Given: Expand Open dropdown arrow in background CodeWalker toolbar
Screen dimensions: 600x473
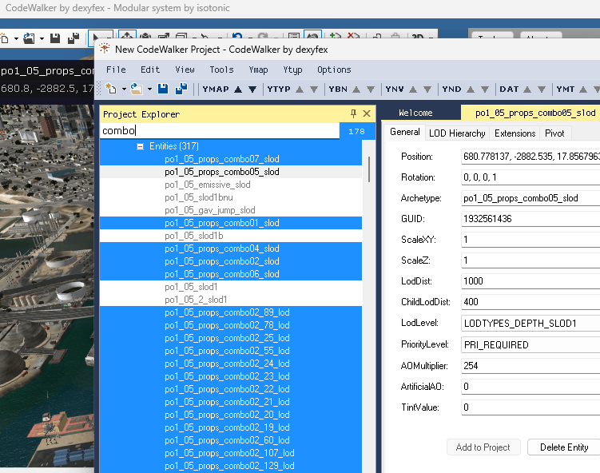Looking at the screenshot, I should pyautogui.click(x=42, y=38).
